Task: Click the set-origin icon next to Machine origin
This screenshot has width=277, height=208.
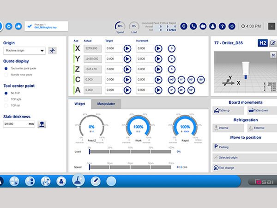Action: [53, 51]
